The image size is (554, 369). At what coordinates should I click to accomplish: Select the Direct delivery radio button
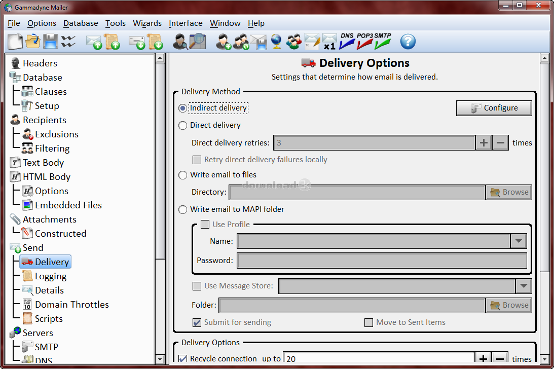(183, 125)
